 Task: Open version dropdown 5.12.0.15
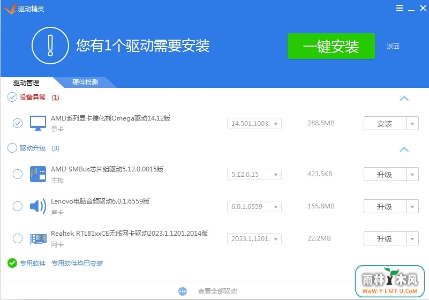tap(254, 174)
